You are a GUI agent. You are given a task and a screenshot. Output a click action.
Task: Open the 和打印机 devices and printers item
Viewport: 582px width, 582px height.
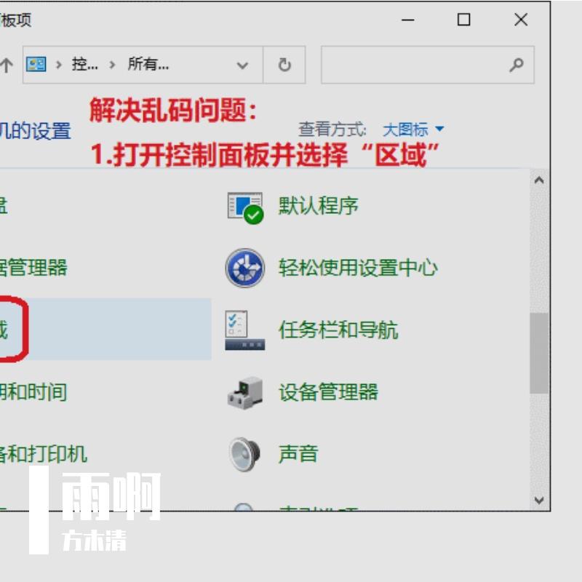(x=44, y=454)
